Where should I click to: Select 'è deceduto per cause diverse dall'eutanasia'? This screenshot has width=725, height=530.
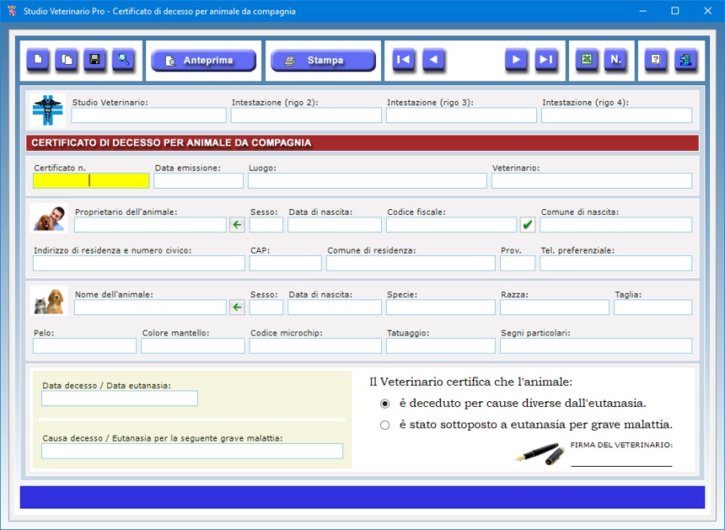384,404
